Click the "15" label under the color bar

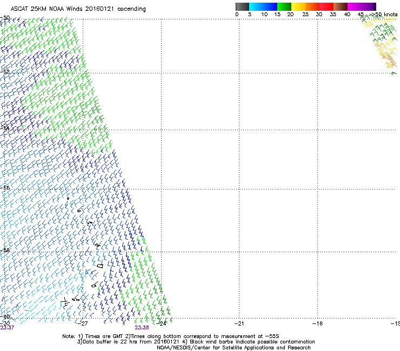pos(277,15)
